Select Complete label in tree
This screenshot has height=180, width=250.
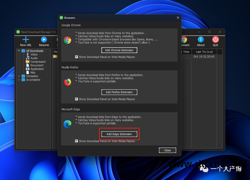click(32, 76)
